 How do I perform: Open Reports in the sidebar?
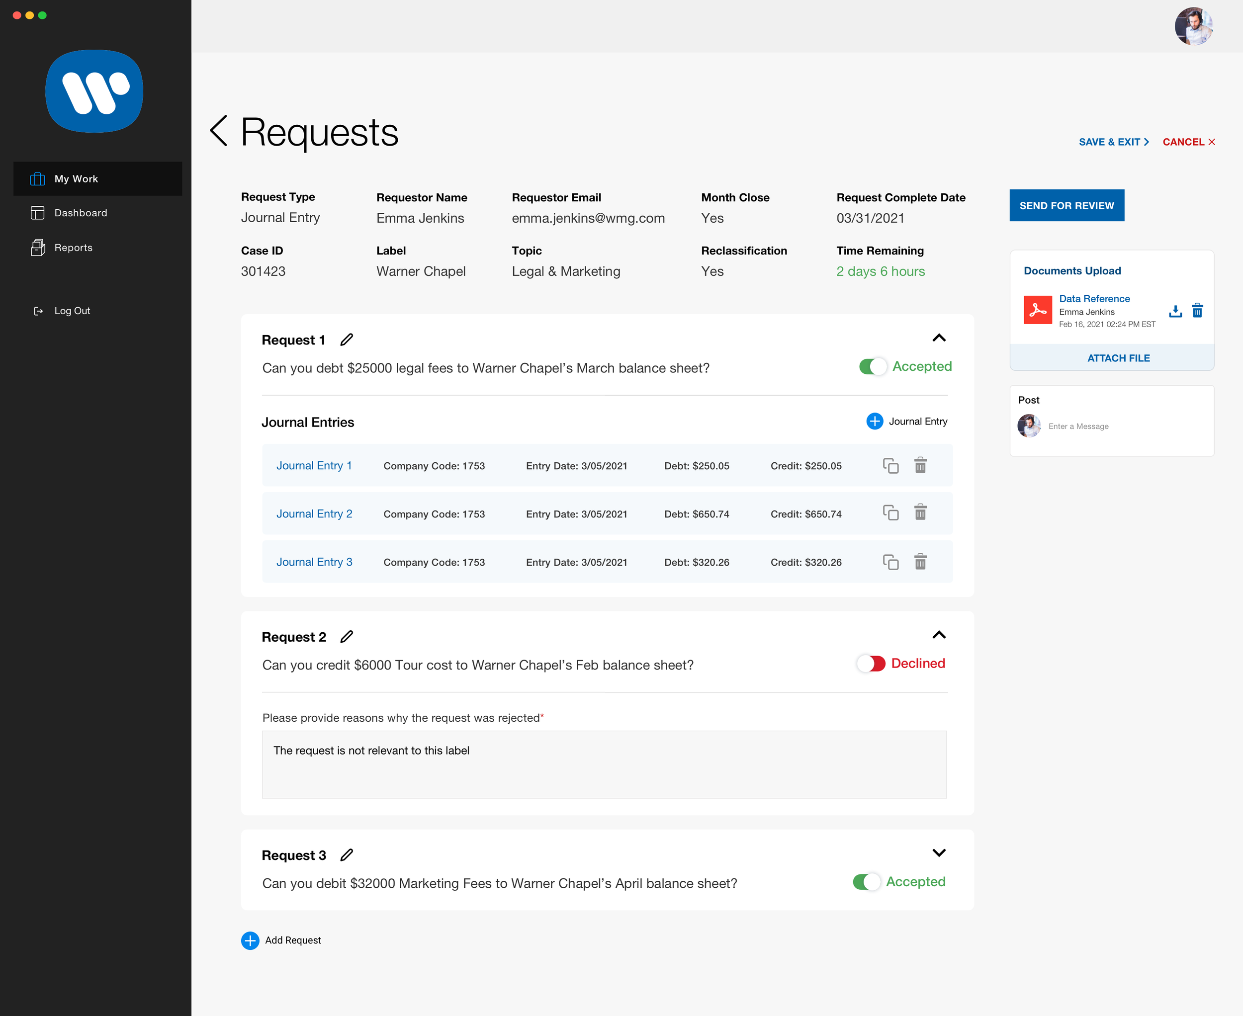click(73, 248)
